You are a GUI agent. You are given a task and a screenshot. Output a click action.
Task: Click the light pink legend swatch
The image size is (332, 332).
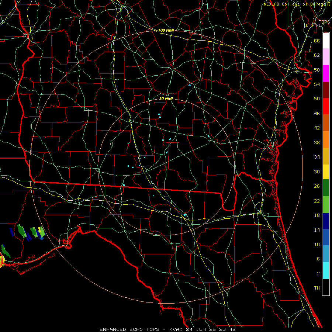point(326,56)
